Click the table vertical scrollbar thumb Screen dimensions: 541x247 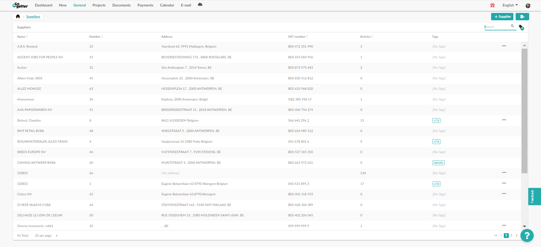[x=524, y=111]
